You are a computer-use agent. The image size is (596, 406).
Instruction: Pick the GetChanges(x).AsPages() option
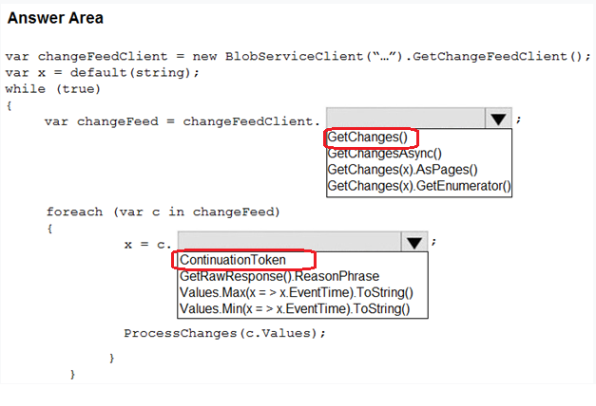[x=388, y=169]
